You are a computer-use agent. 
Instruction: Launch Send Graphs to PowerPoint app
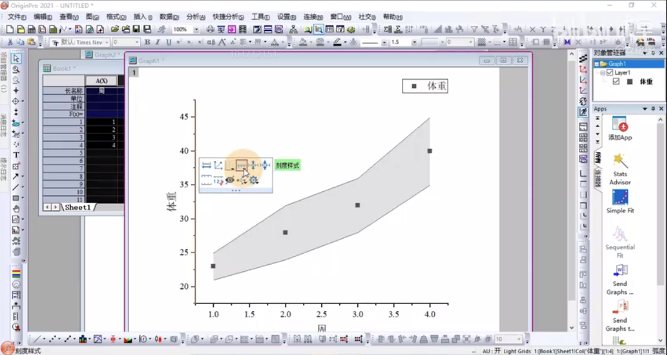pos(620,316)
